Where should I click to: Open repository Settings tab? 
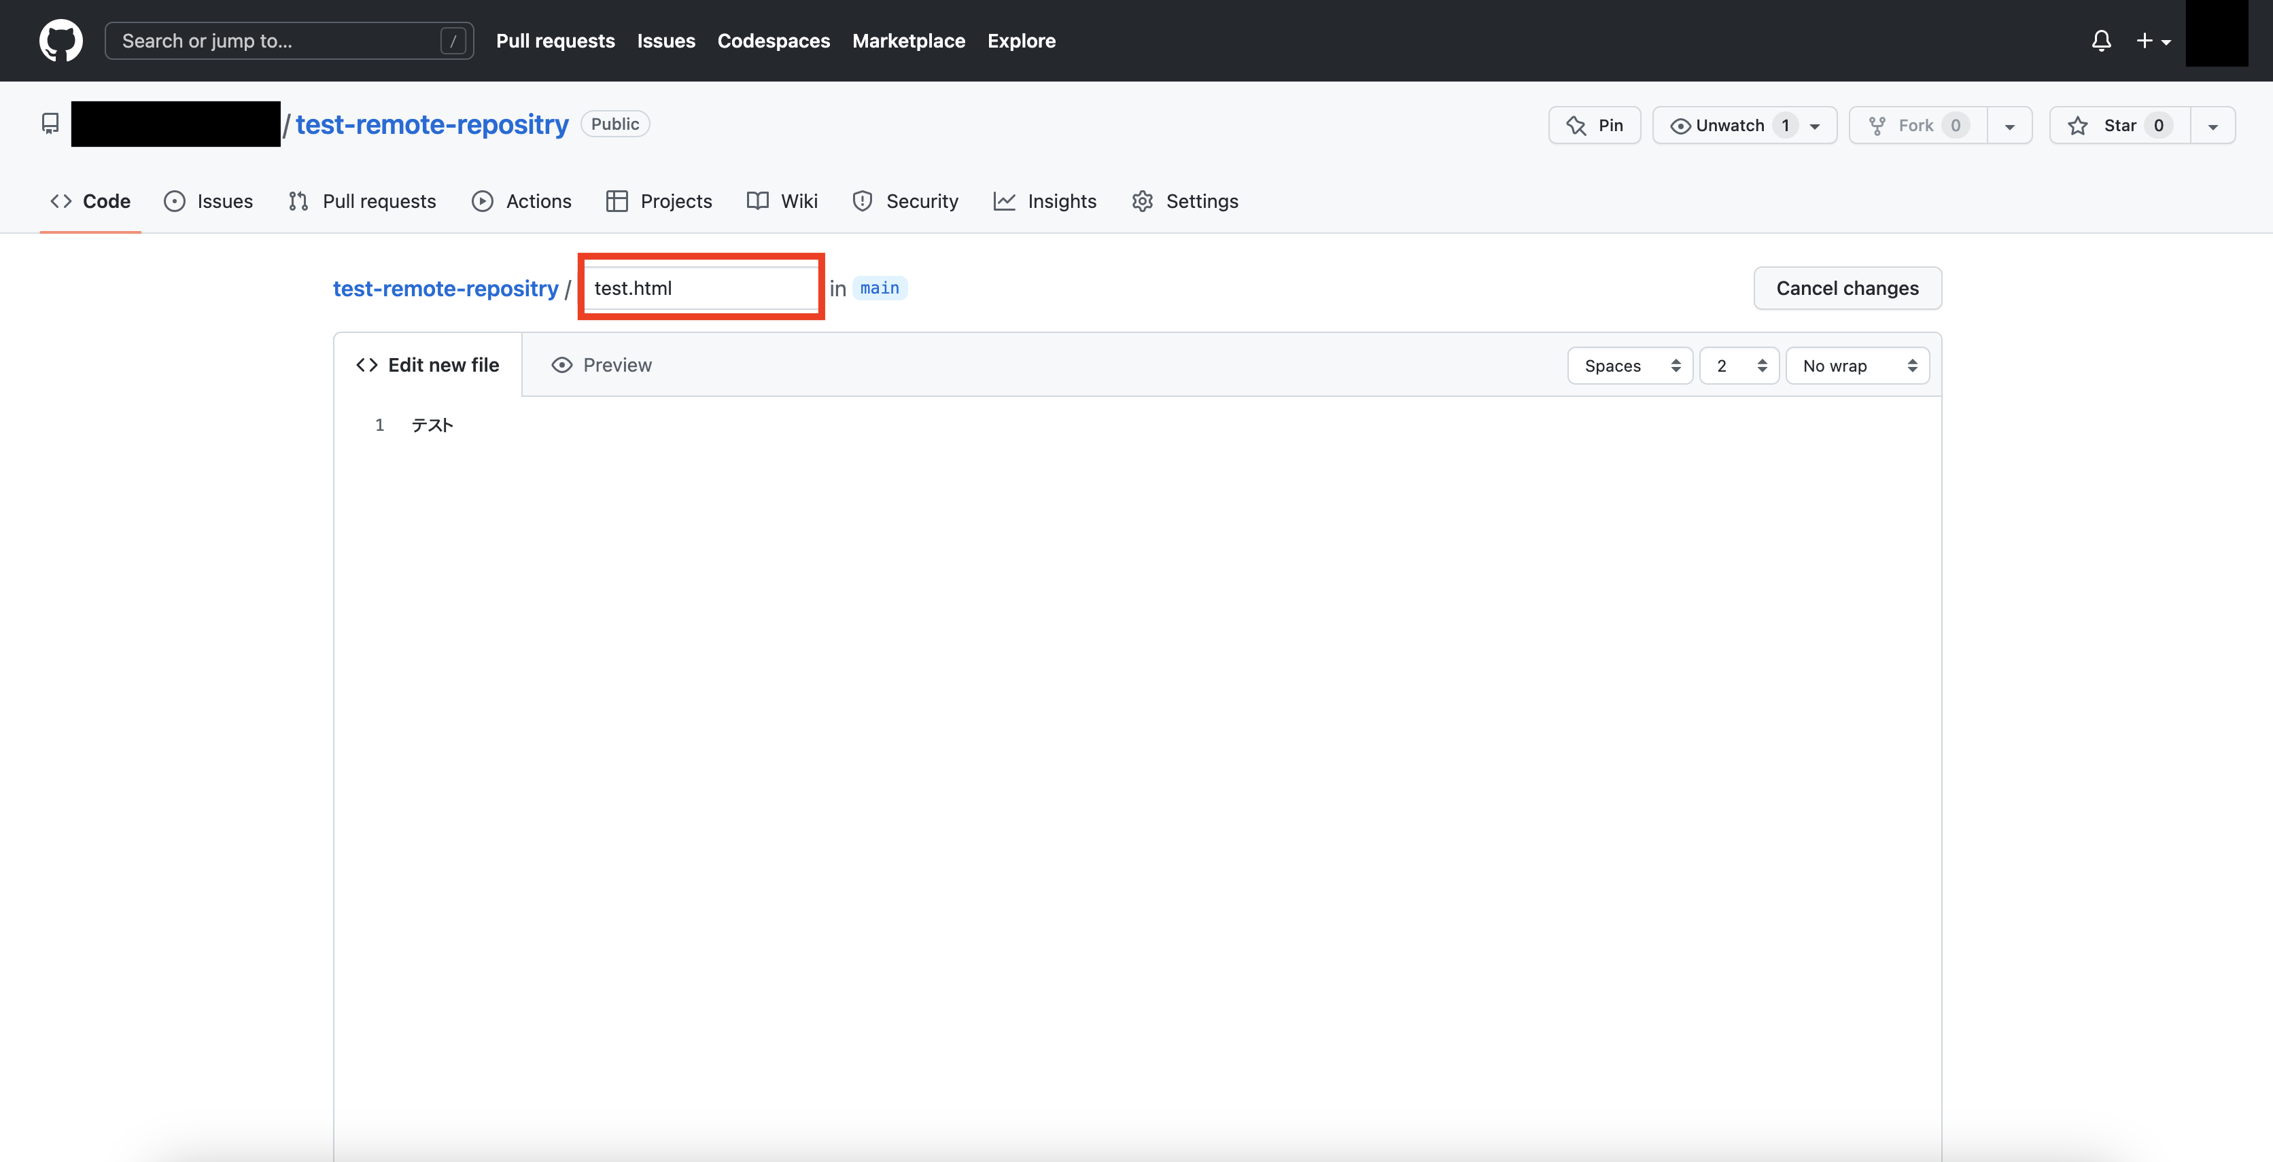pos(1185,201)
